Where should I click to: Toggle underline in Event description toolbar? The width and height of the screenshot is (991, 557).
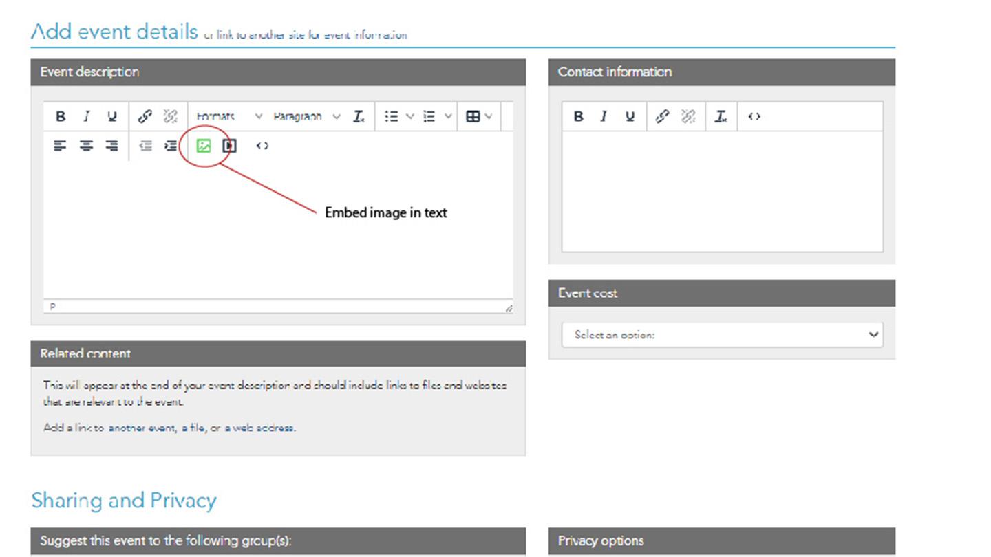[112, 116]
